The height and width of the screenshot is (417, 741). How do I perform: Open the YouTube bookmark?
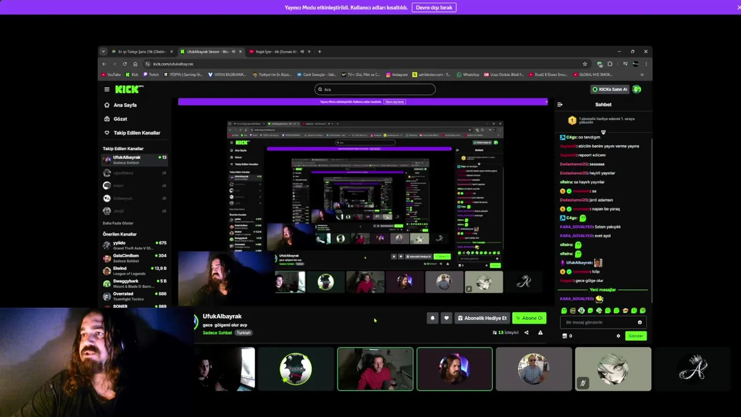(111, 75)
